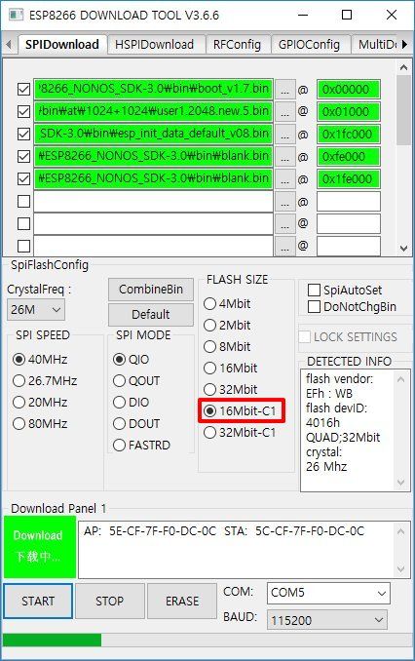Click the file list vertical scrollbar thumb

[403, 110]
